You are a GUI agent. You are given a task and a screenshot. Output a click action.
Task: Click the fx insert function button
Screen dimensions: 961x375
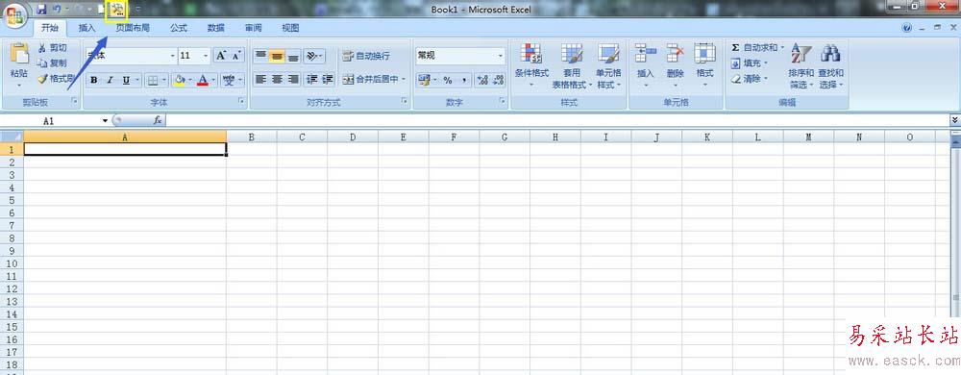158,121
